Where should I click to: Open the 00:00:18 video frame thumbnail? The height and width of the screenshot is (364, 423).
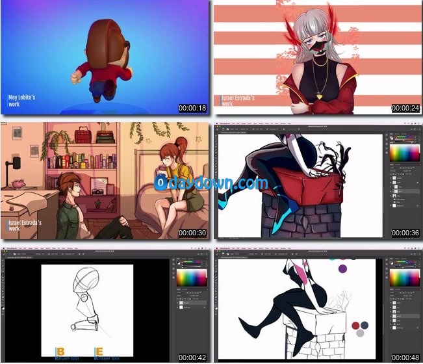click(105, 57)
